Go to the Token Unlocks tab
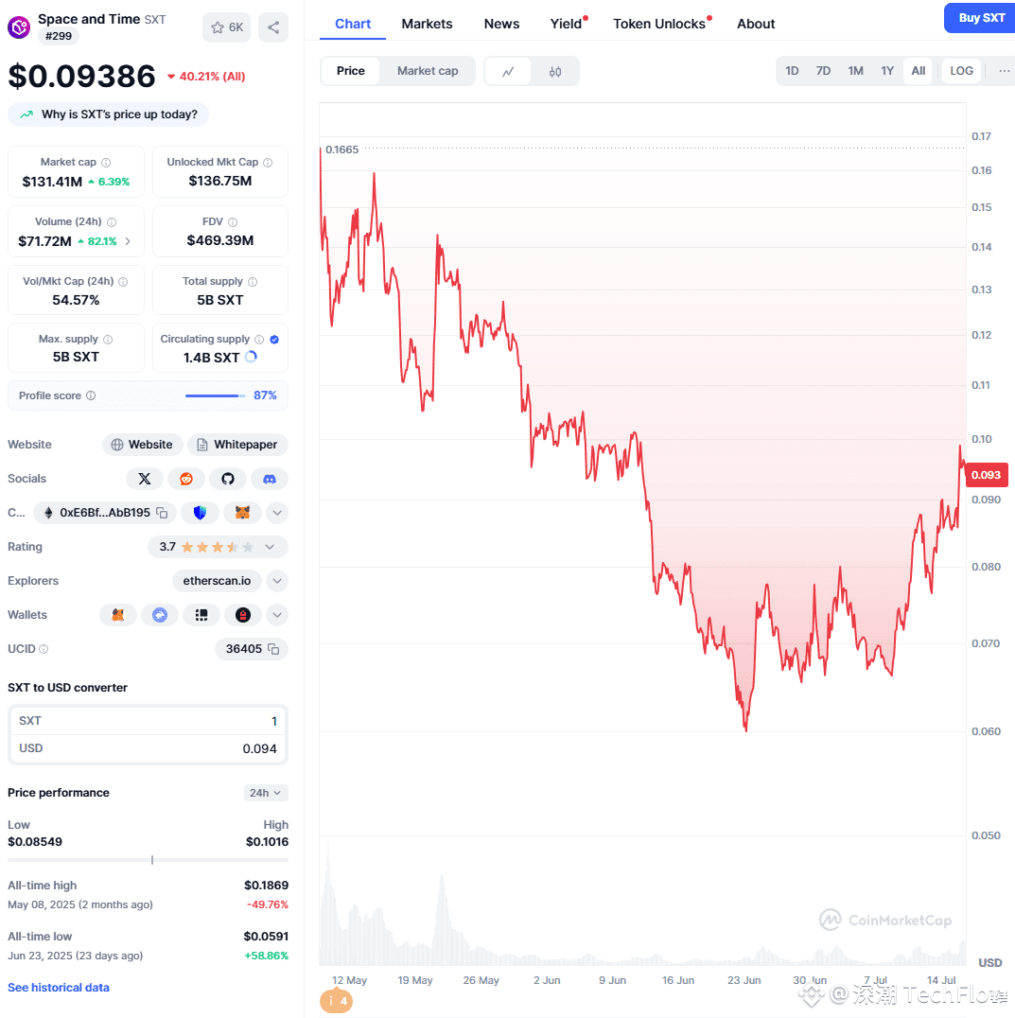 [x=659, y=24]
